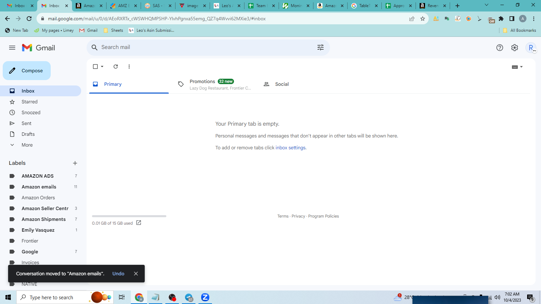Switch to the Promotions tab
The height and width of the screenshot is (304, 541).
click(x=214, y=84)
